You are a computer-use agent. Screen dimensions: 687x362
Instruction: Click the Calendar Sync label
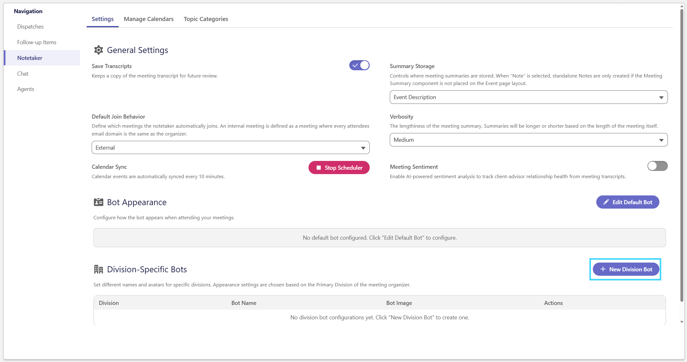point(109,167)
